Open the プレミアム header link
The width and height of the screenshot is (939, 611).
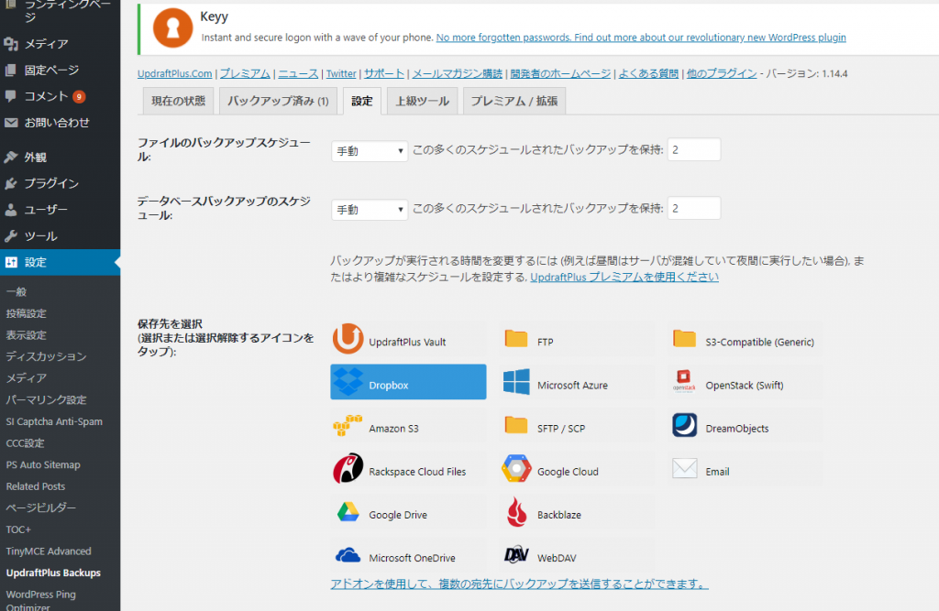point(245,73)
